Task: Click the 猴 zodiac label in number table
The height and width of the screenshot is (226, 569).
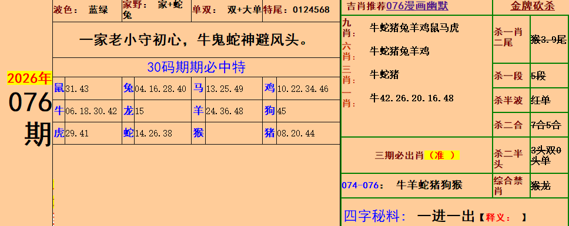Action: pos(198,133)
